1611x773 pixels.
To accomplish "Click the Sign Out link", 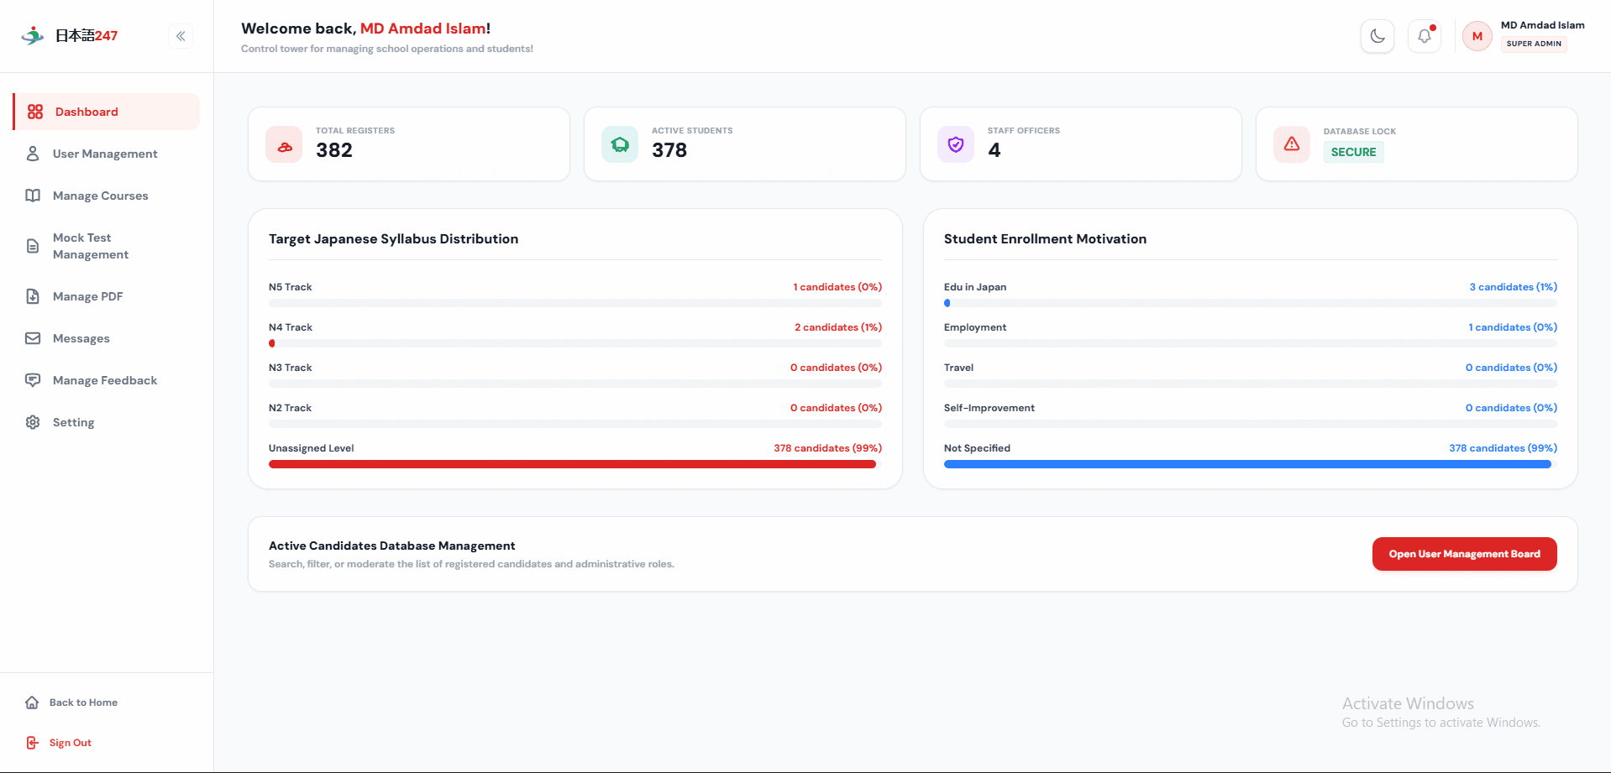I will (71, 743).
